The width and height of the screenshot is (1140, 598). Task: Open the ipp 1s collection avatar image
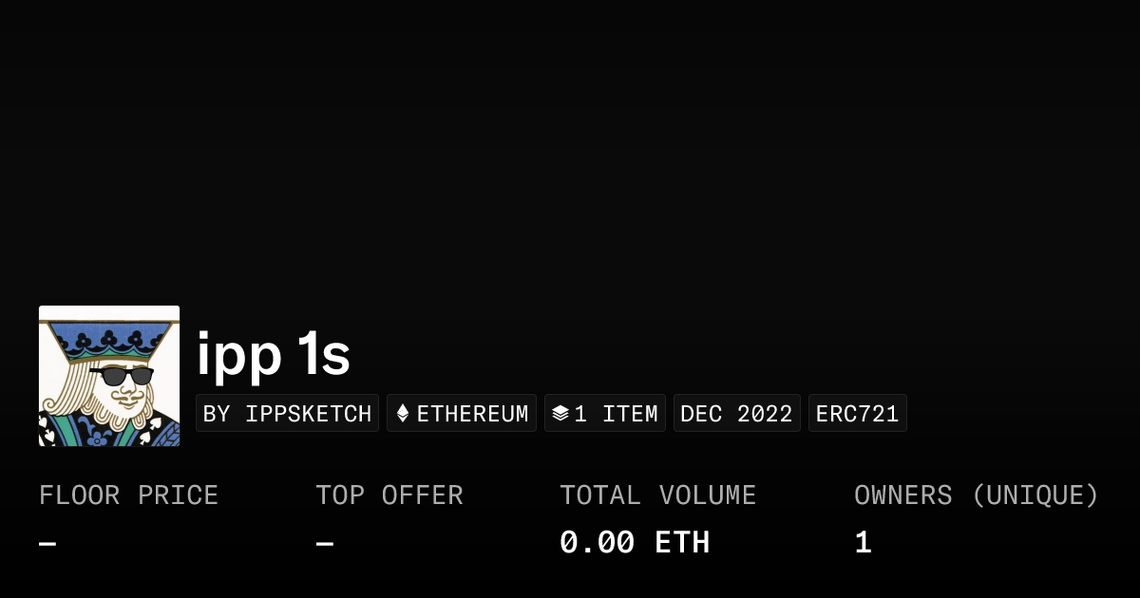(109, 376)
